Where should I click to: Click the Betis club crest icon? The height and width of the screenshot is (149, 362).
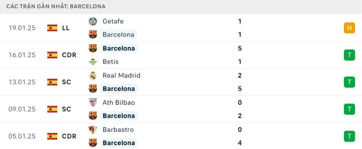tap(93, 62)
